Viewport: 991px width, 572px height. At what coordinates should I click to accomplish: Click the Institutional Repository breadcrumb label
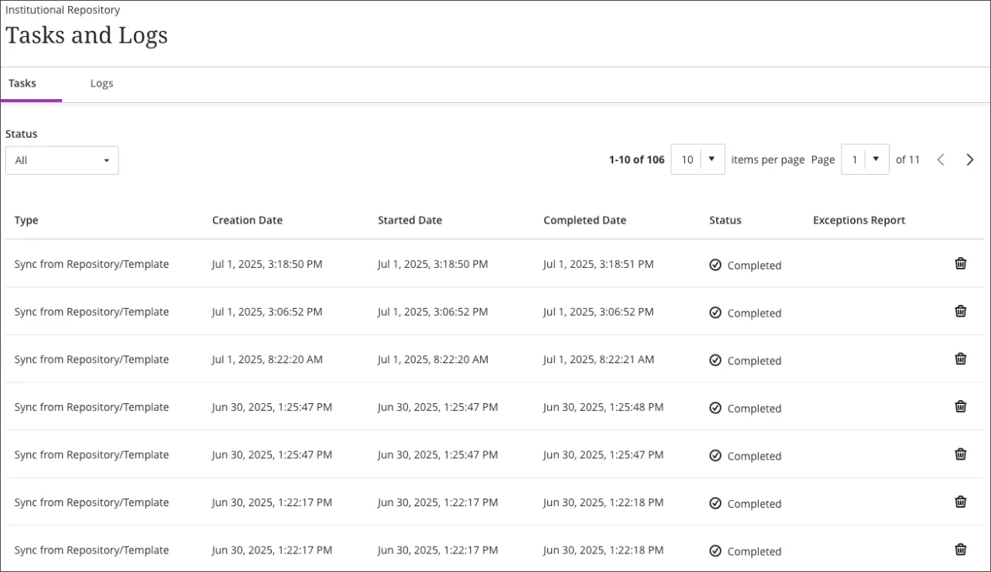pos(63,9)
